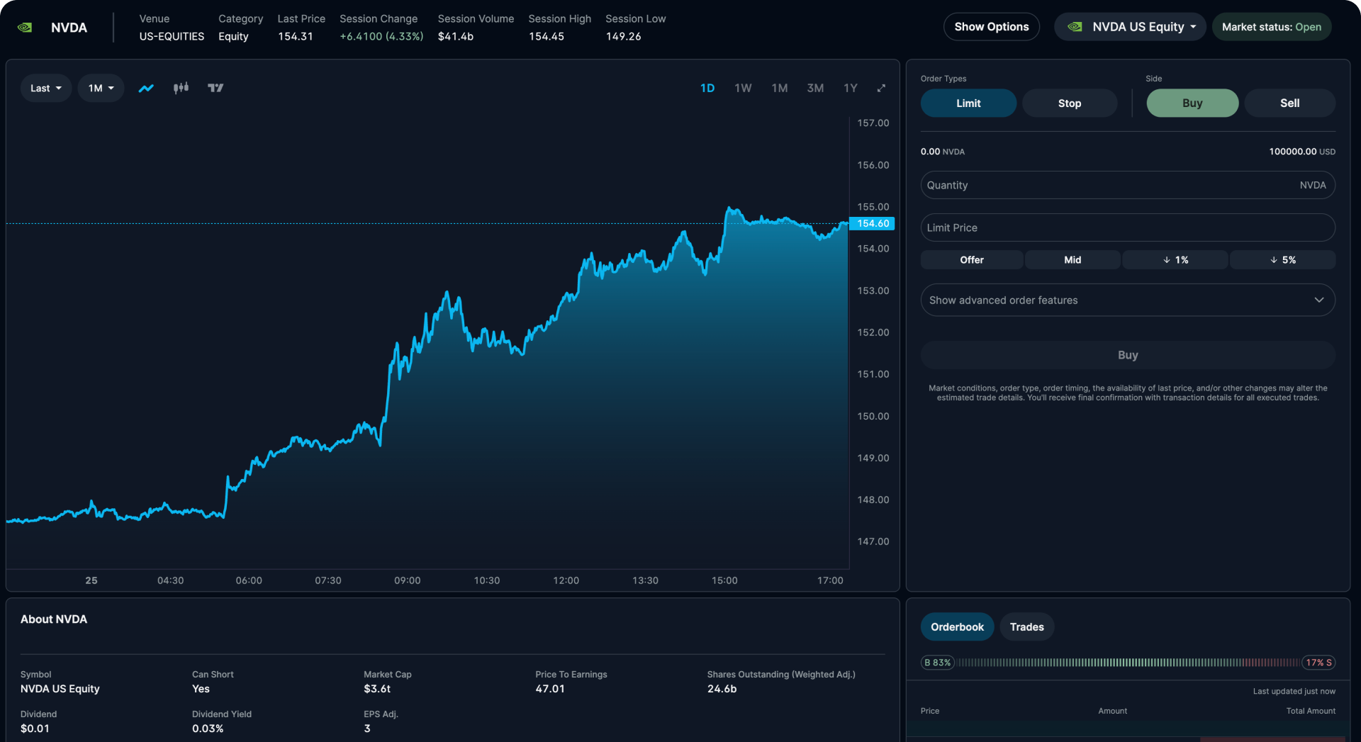Switch to the Trades tab
Image resolution: width=1361 pixels, height=742 pixels.
point(1026,626)
